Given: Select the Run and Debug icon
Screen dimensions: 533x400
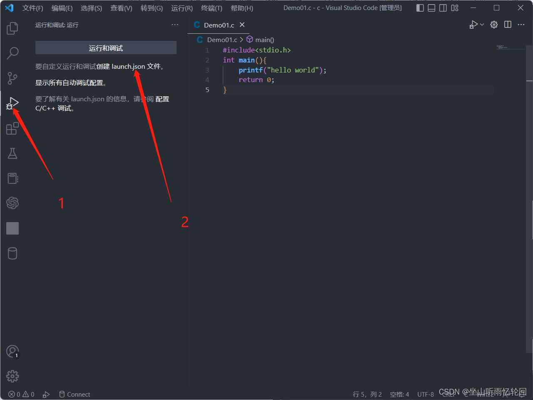Looking at the screenshot, I should click(x=12, y=103).
